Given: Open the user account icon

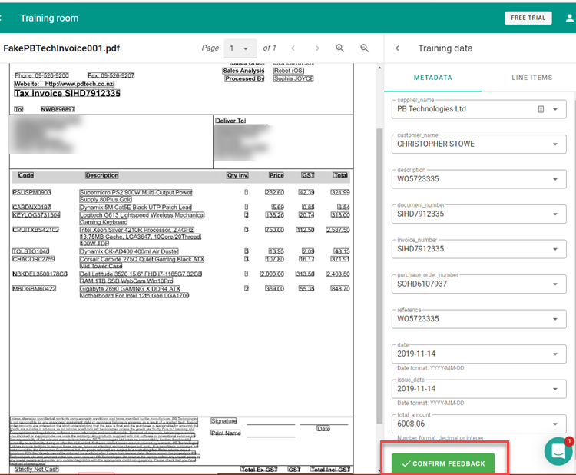Looking at the screenshot, I should 569,18.
